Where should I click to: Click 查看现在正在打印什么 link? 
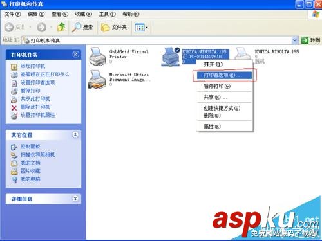[44, 75]
